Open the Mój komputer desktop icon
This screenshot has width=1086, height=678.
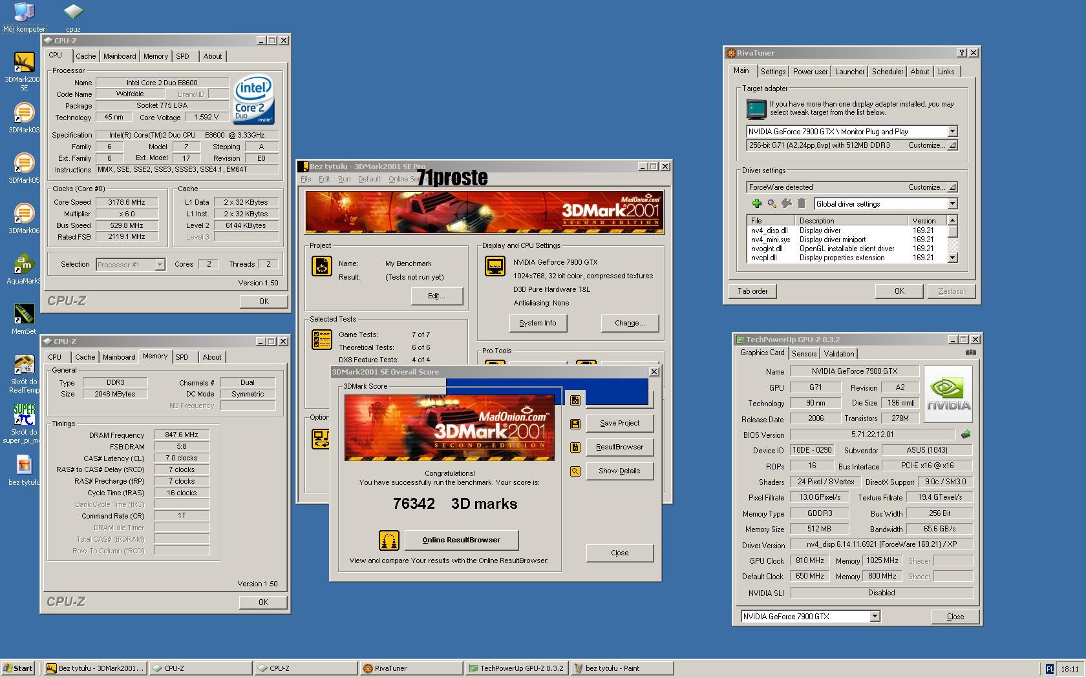(24, 17)
